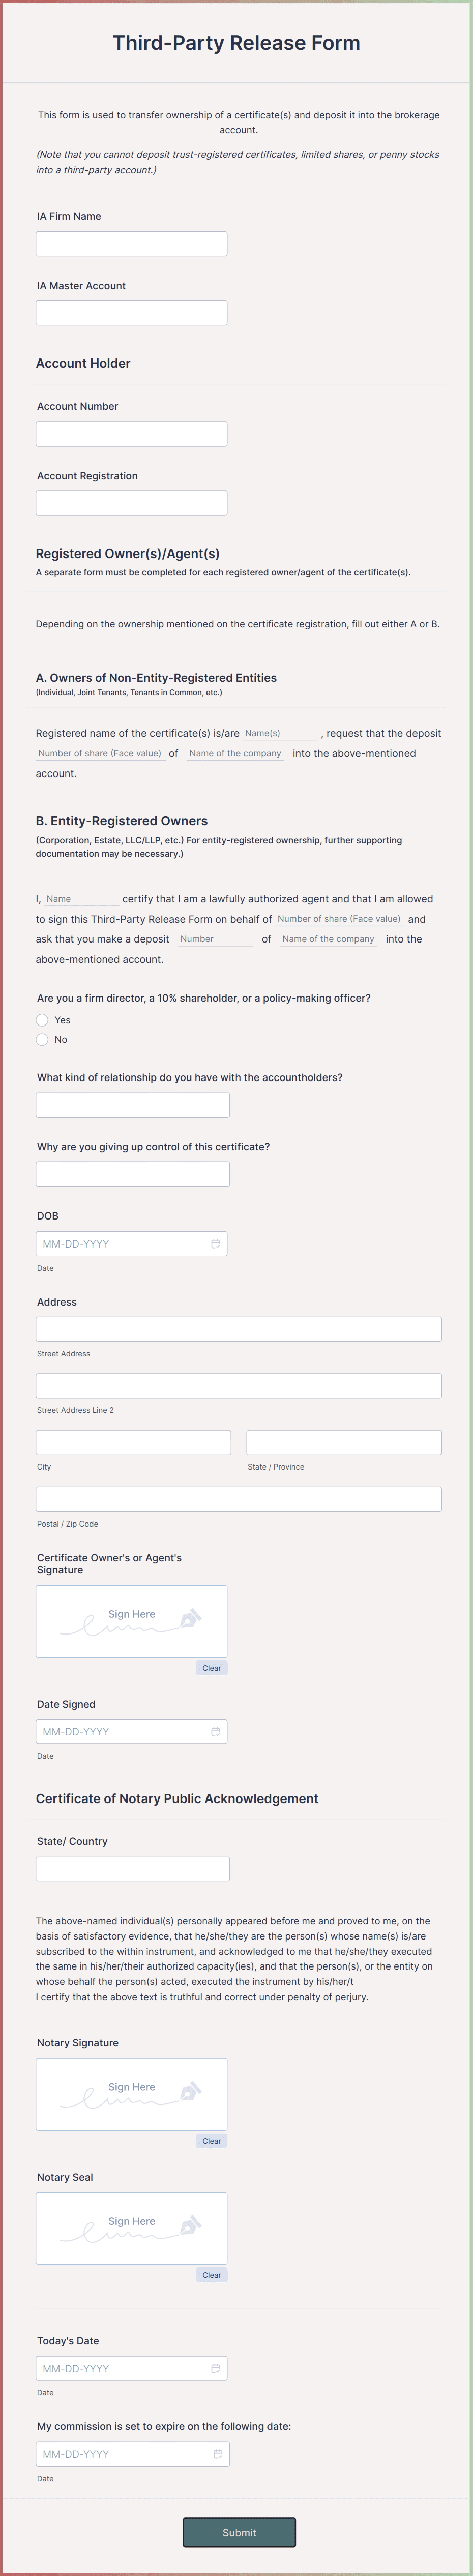Click the City input under Address
Screen dimensions: 473x2576
point(133,1442)
